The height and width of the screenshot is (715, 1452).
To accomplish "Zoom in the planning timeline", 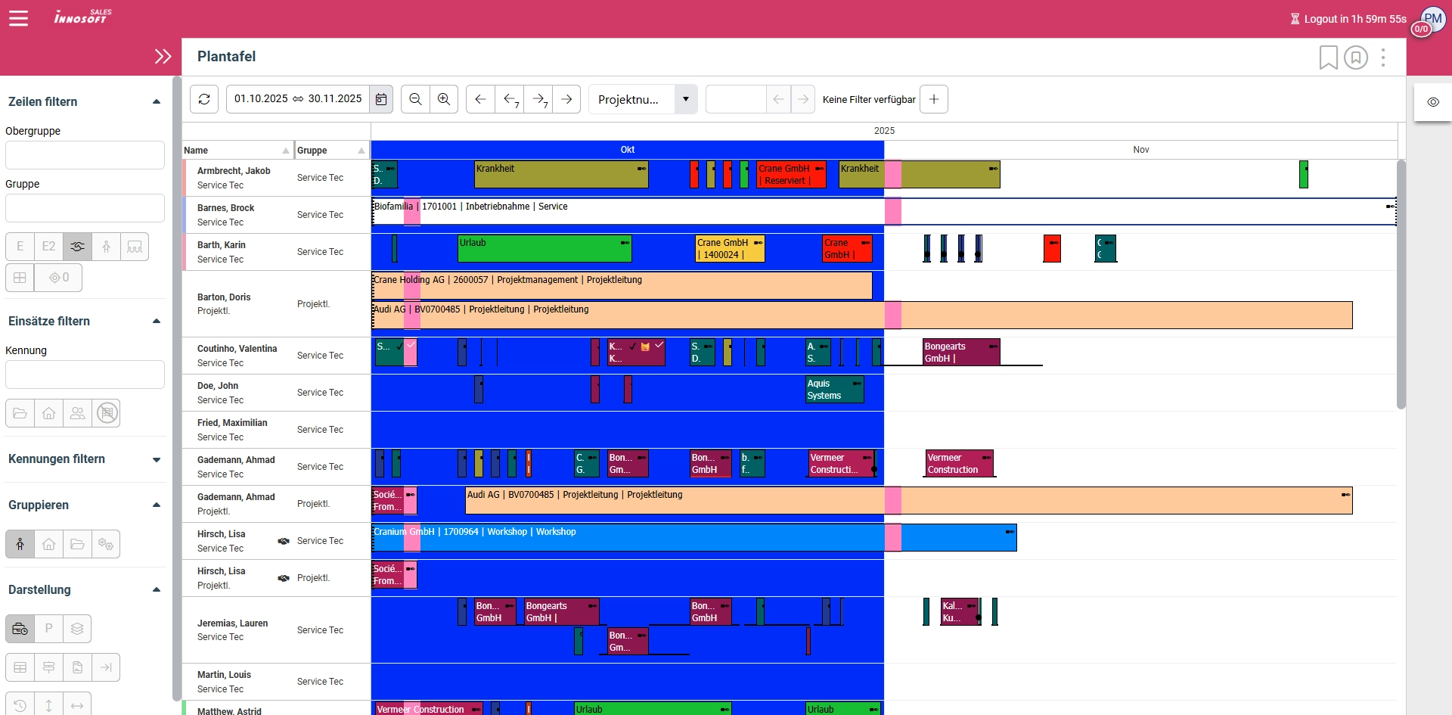I will (x=444, y=99).
